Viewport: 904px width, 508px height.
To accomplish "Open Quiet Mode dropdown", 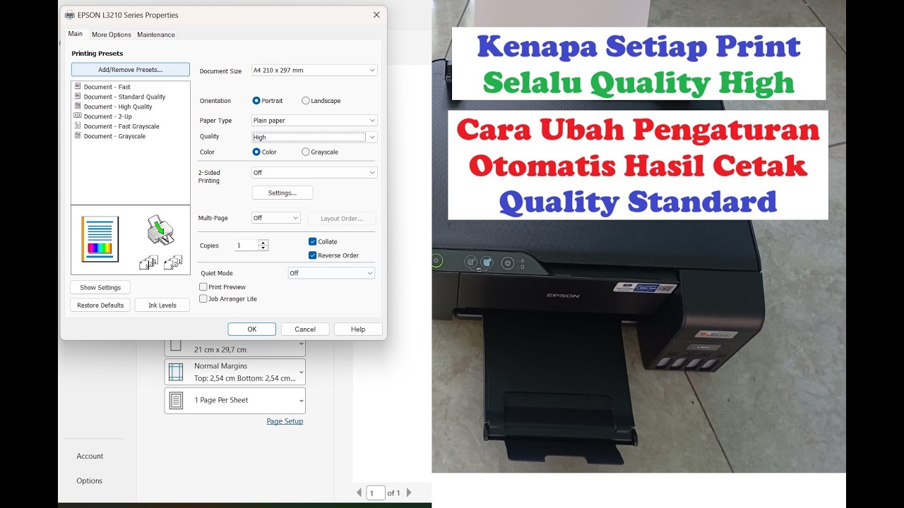I will pyautogui.click(x=331, y=273).
